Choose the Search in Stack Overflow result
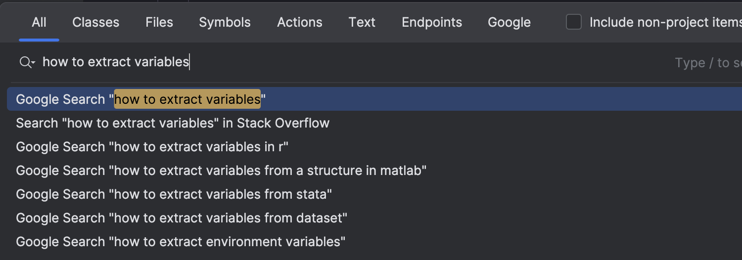Image resolution: width=742 pixels, height=260 pixels. pos(374,123)
